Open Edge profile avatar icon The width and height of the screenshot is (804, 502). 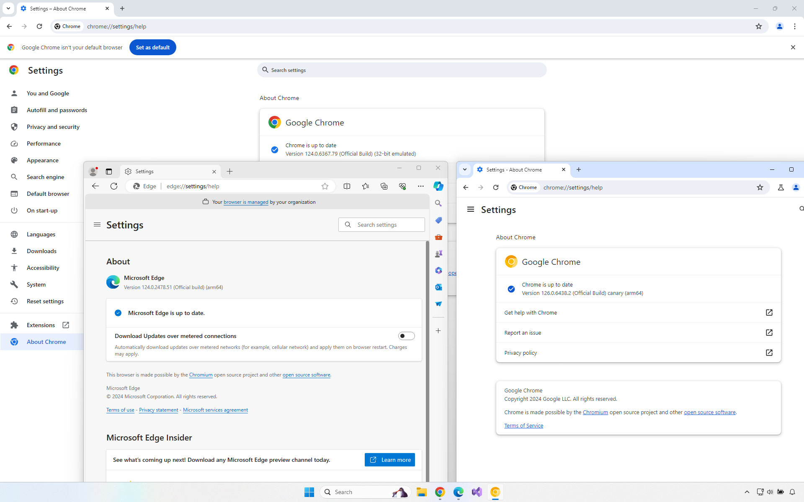93,172
